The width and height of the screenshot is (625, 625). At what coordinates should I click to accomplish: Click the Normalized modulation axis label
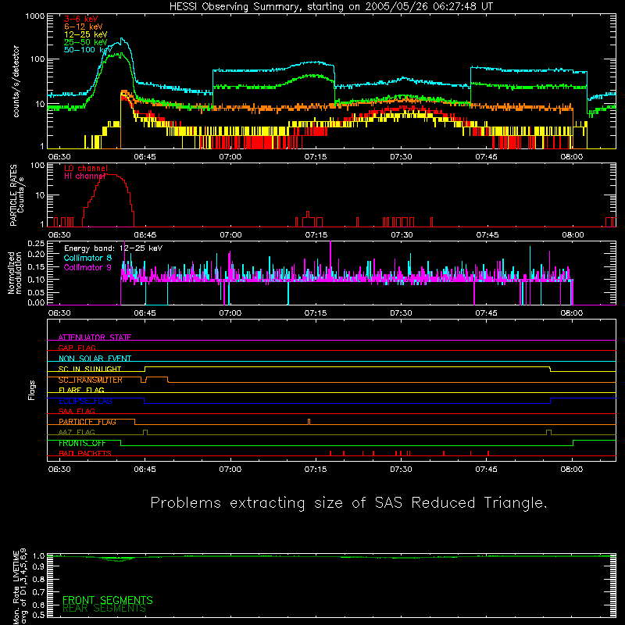point(15,273)
